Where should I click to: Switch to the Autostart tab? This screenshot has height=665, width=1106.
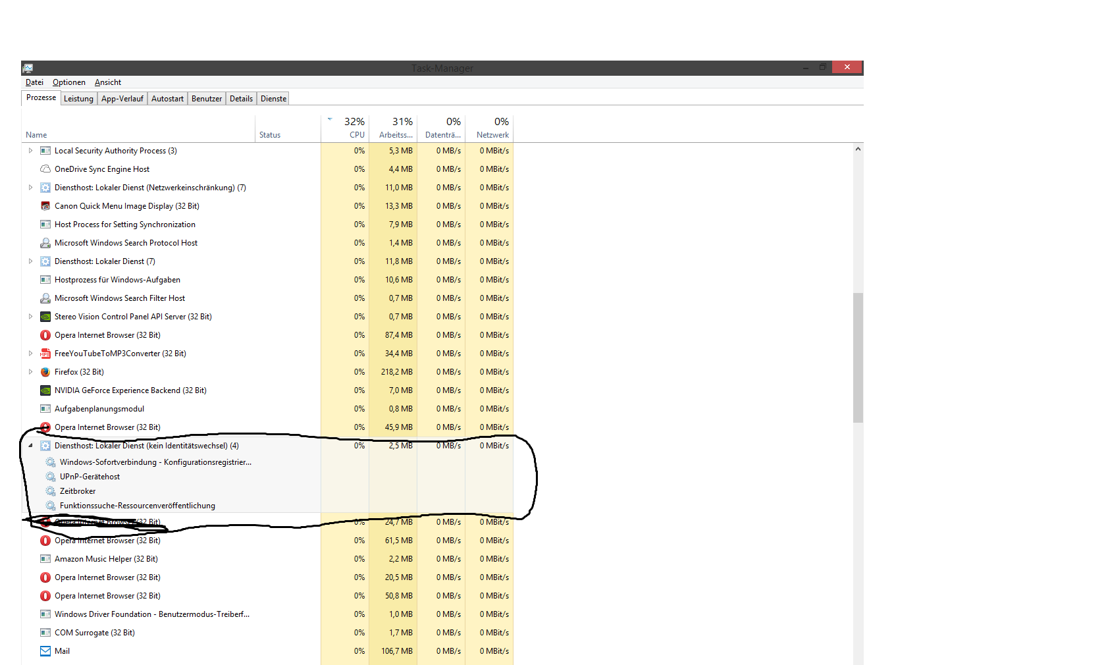click(167, 99)
